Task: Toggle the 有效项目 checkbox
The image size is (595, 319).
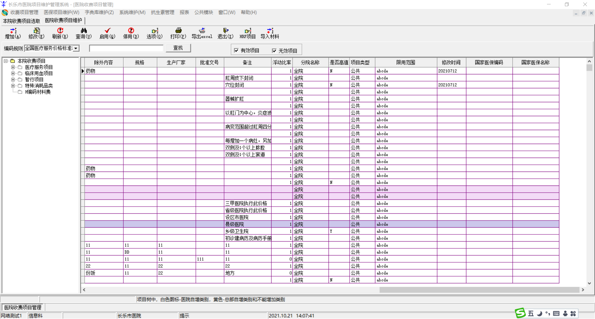Action: [236, 50]
